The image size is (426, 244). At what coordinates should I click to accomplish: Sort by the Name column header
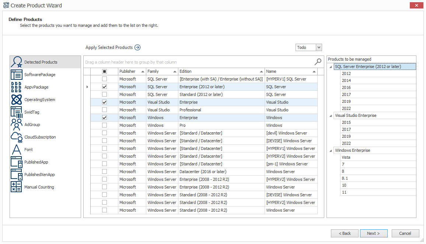[291, 71]
